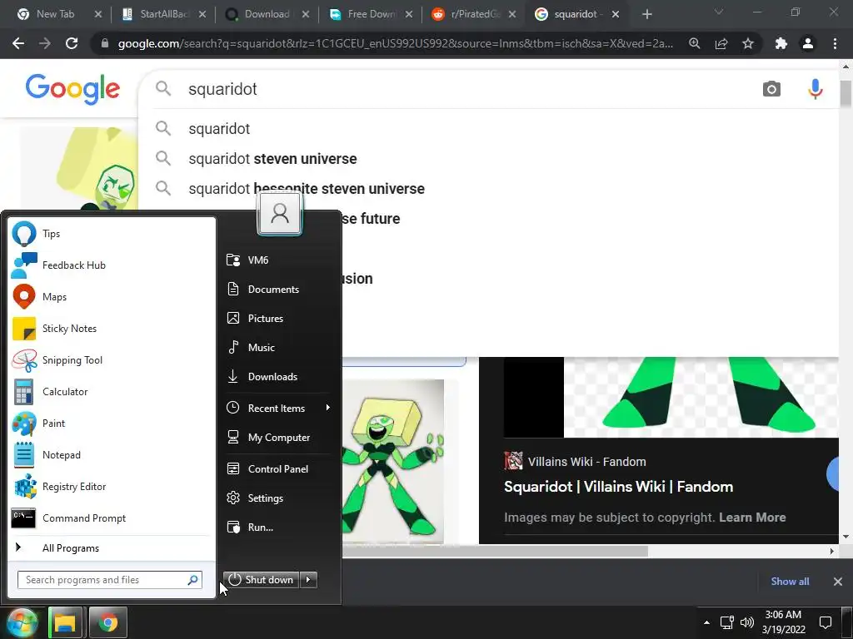Open the notification center icon

coord(826,622)
